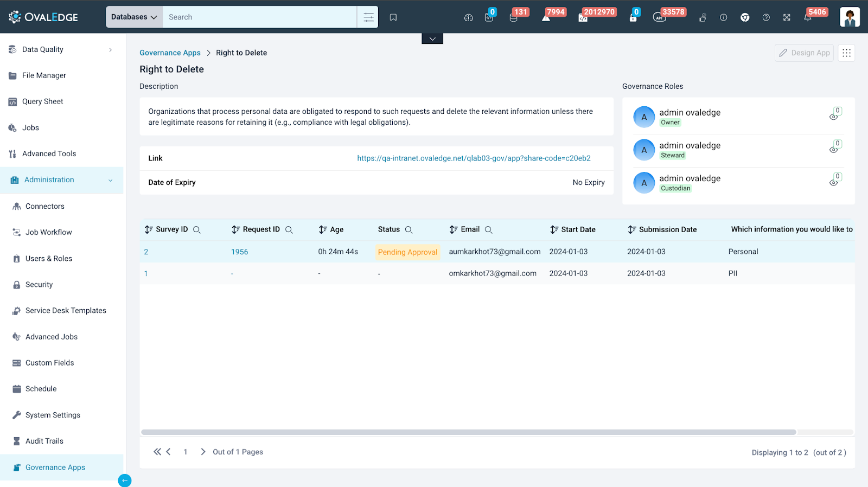
Task: Open the help question mark icon
Action: pyautogui.click(x=766, y=17)
